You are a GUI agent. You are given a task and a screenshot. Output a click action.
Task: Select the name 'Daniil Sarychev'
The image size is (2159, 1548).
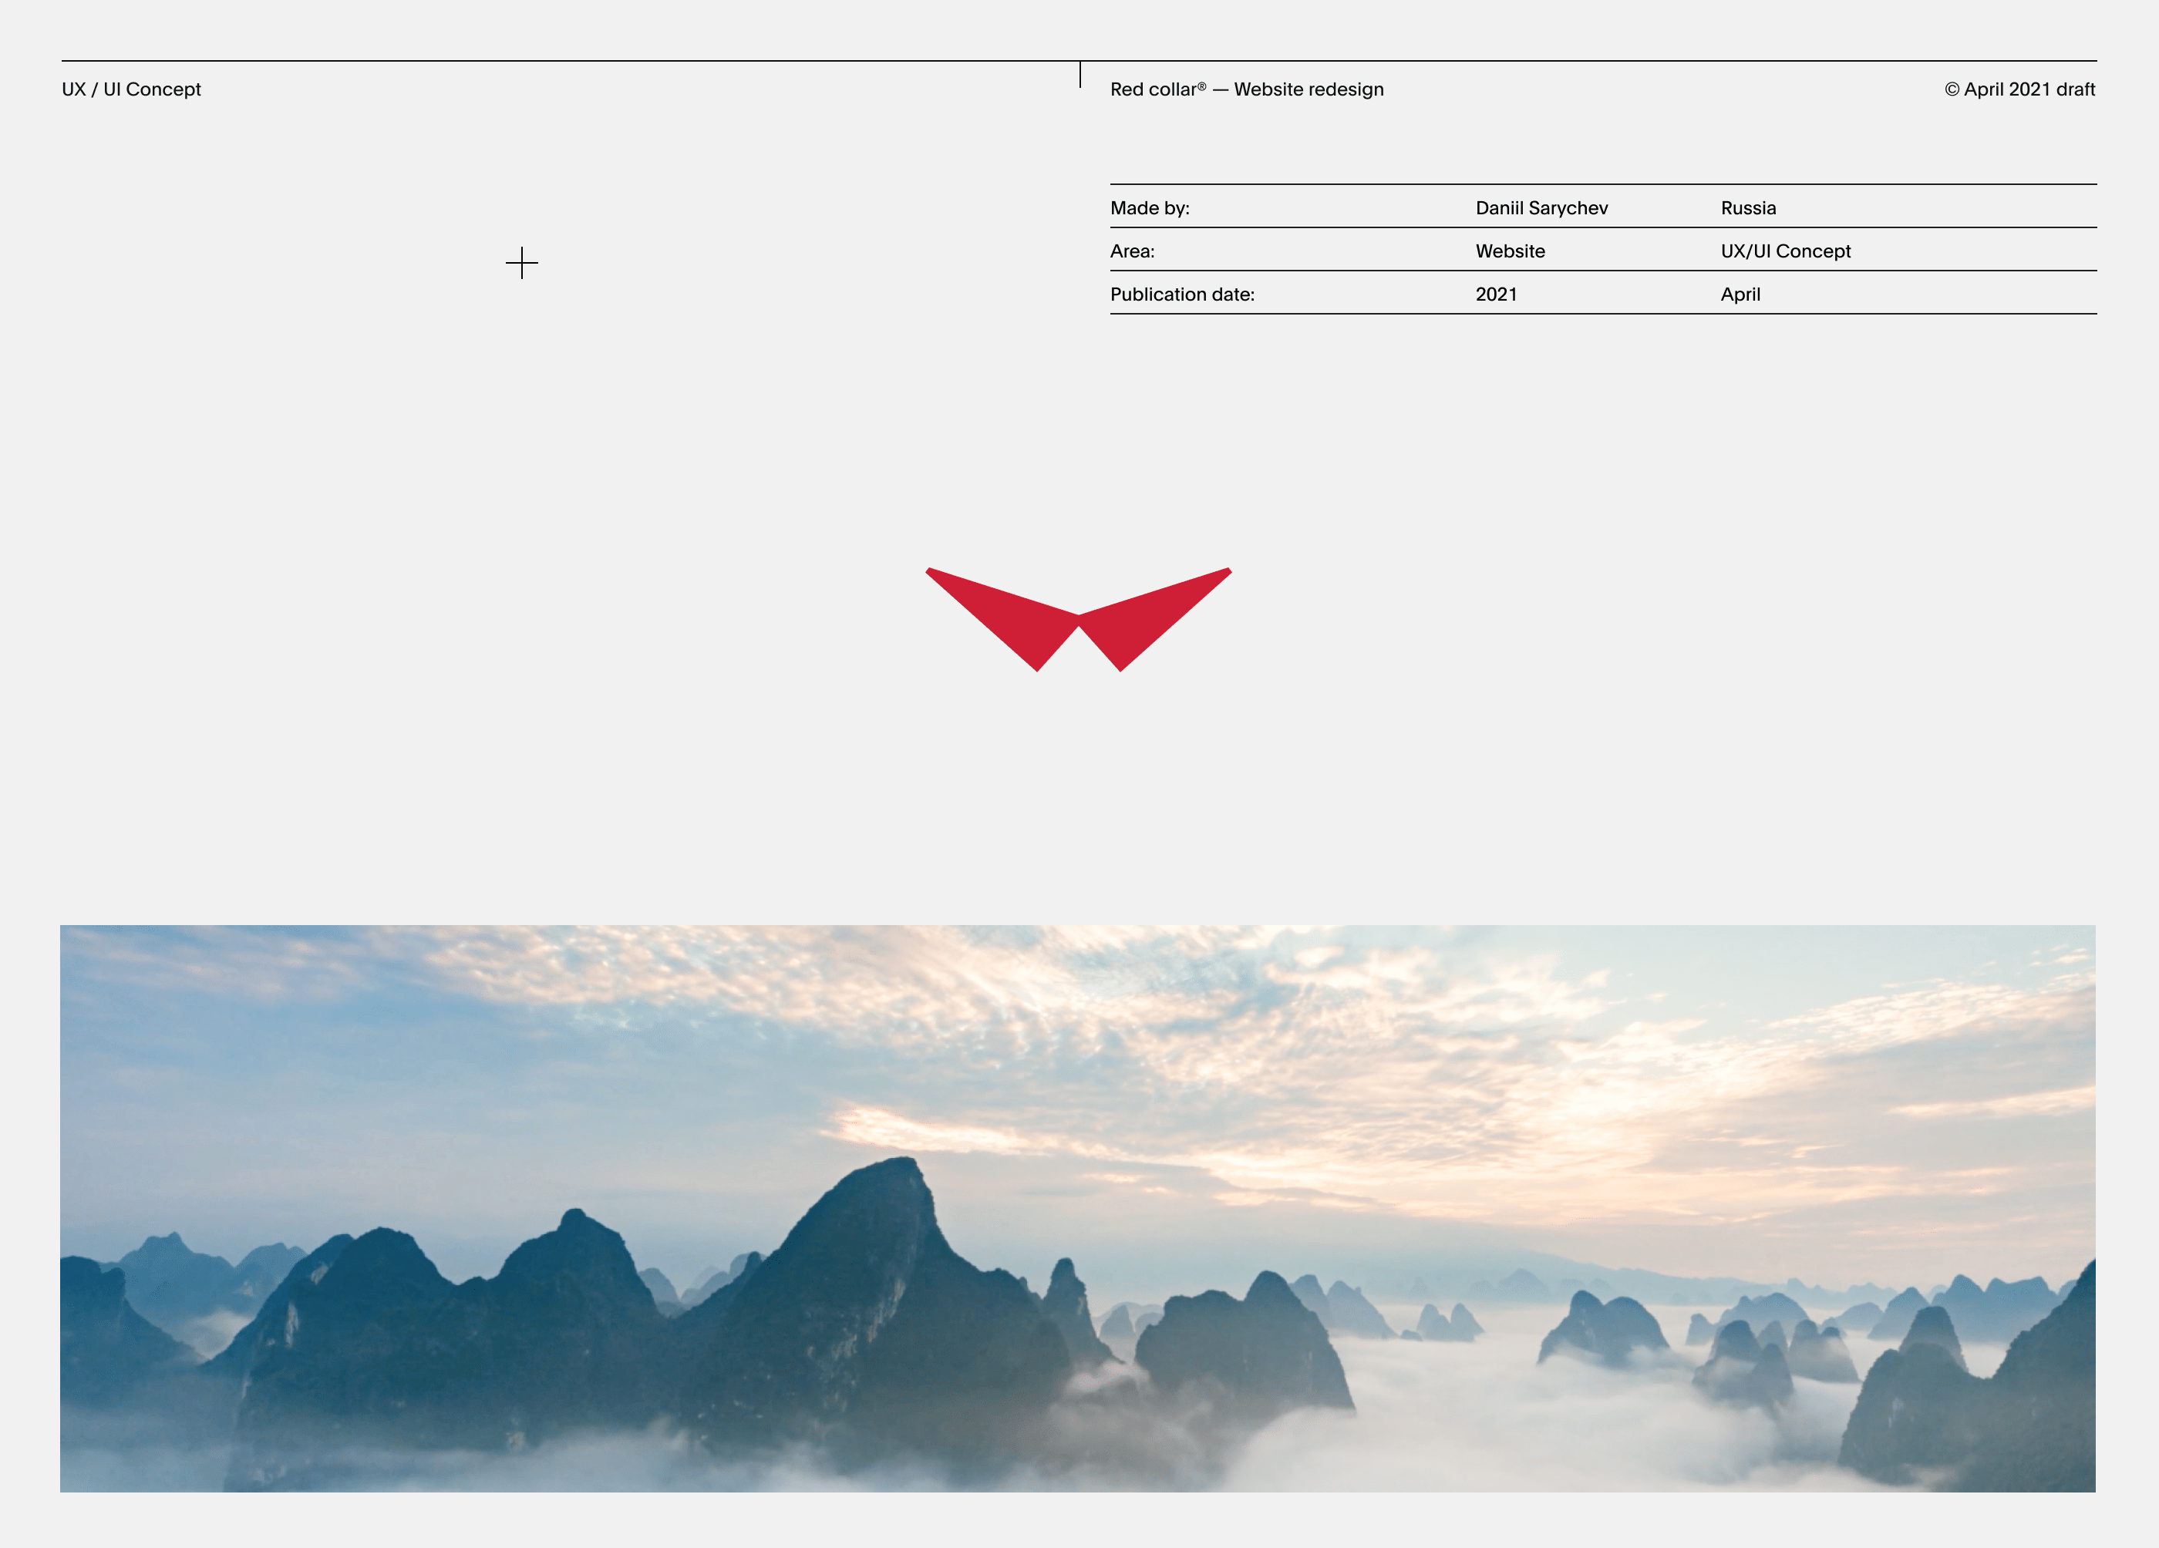click(1541, 208)
